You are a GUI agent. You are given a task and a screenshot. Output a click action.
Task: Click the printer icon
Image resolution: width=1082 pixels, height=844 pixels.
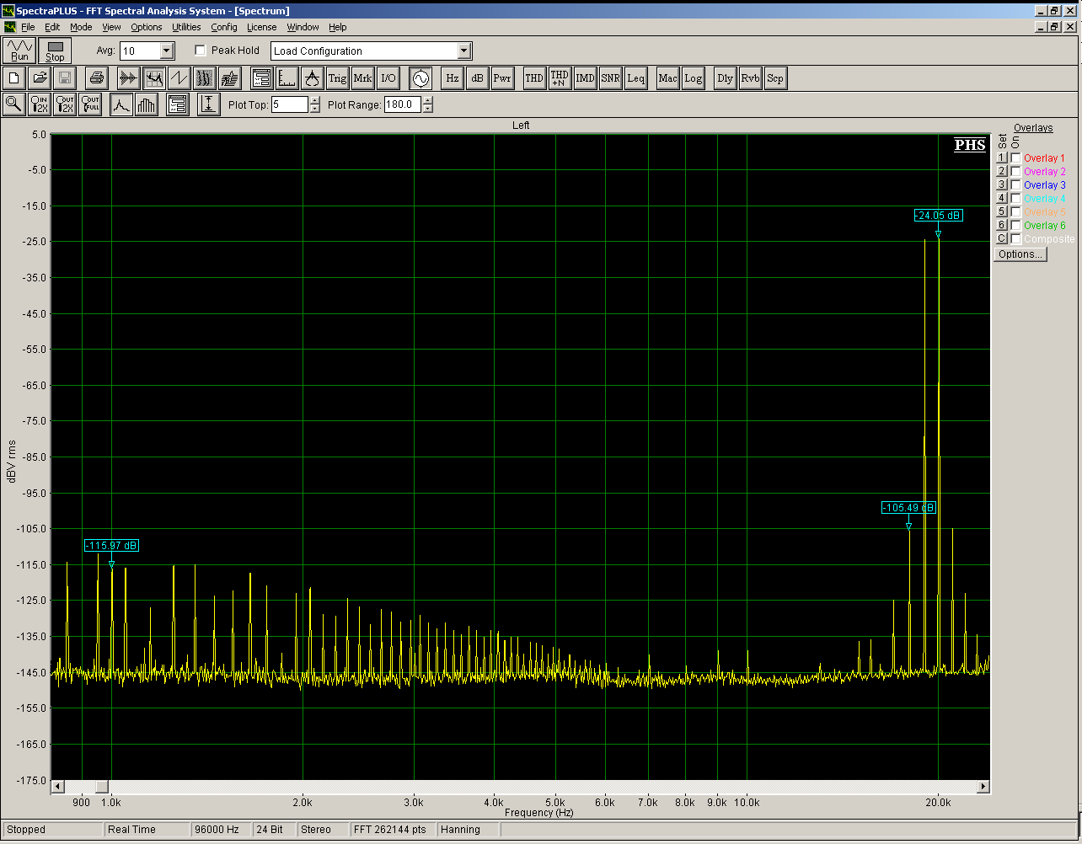coord(97,78)
